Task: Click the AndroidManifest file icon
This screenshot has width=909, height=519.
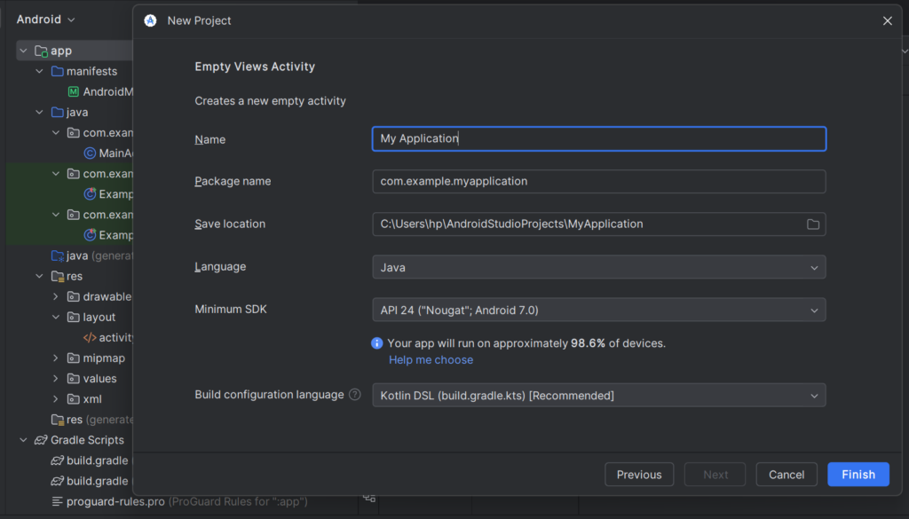Action: coord(73,91)
